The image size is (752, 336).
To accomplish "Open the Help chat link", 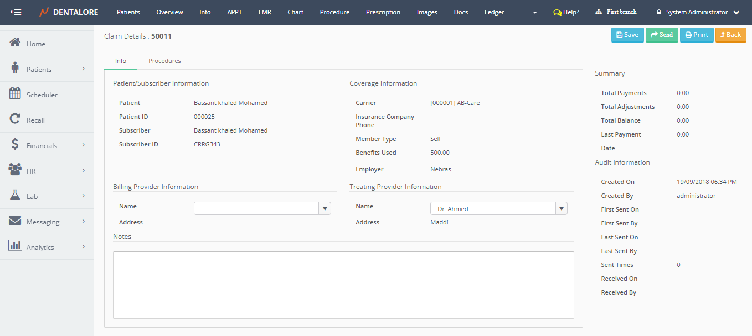I will (x=566, y=12).
